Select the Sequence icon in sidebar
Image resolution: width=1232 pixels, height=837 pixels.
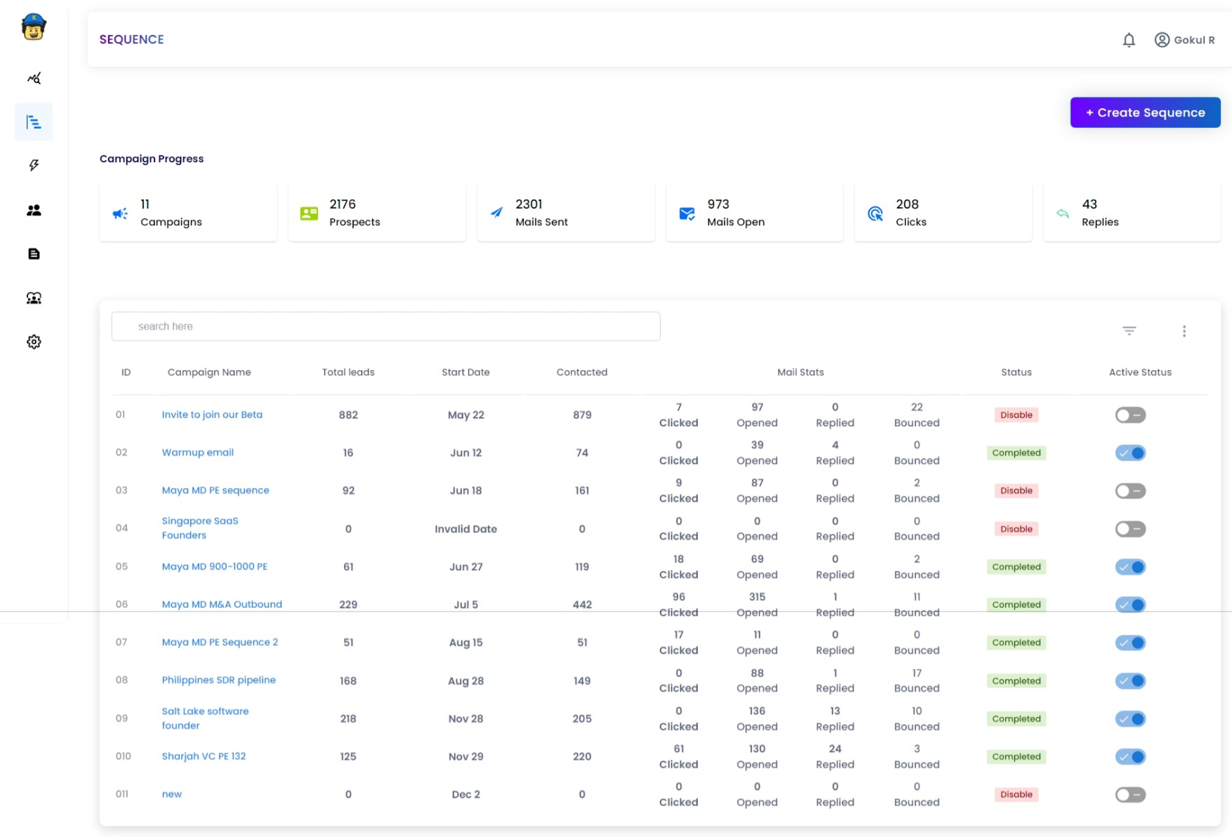pyautogui.click(x=34, y=122)
